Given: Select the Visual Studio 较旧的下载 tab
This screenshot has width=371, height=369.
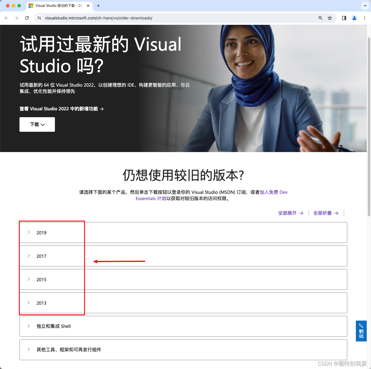Looking at the screenshot, I should pos(57,6).
